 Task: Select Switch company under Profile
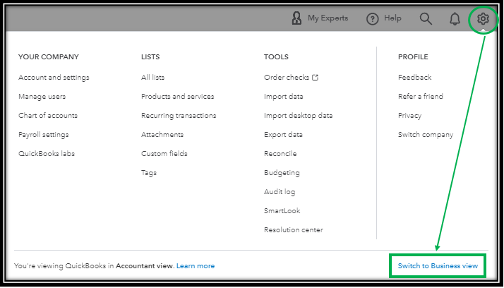(426, 135)
